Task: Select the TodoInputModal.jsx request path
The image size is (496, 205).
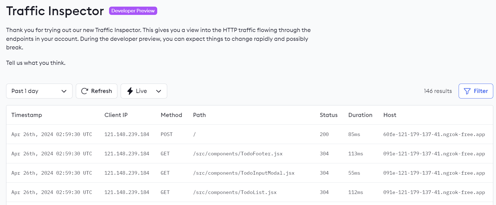Action: click(x=244, y=173)
